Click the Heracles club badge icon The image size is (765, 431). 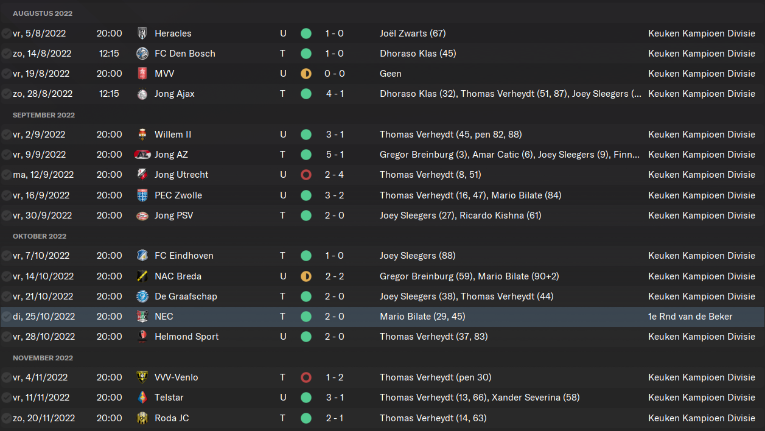(x=142, y=33)
